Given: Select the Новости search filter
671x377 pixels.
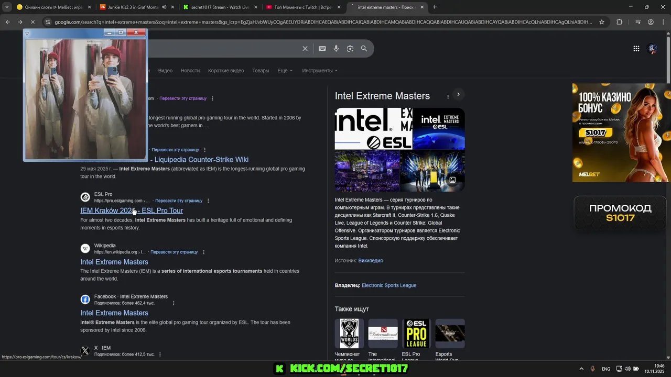Looking at the screenshot, I should point(190,71).
